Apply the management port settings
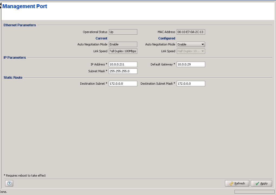Image resolution: width=276 pixels, height=195 pixels. click(x=261, y=183)
